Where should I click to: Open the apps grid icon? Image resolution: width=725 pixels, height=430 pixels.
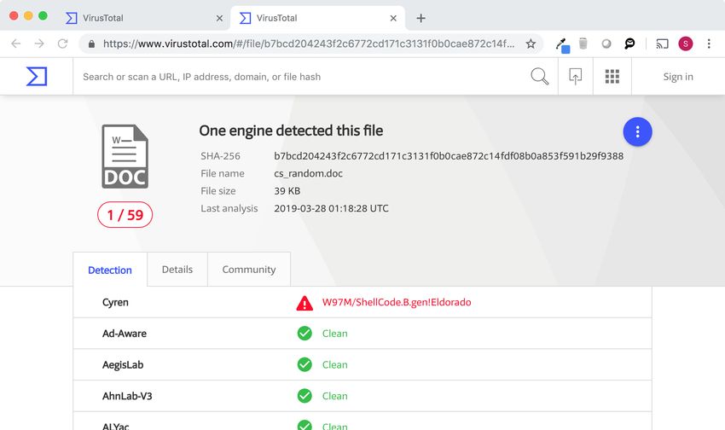pyautogui.click(x=612, y=76)
